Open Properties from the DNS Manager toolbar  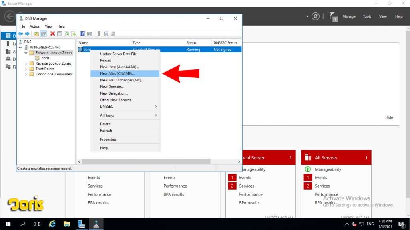[60, 34]
